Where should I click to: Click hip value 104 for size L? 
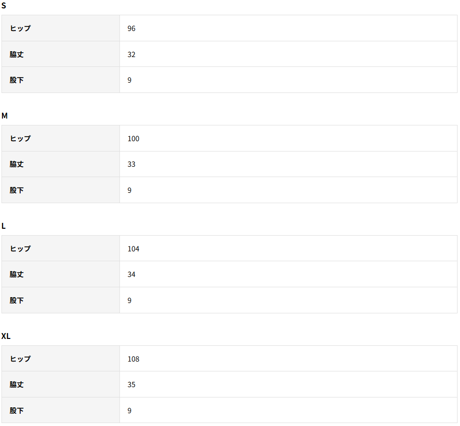point(133,249)
